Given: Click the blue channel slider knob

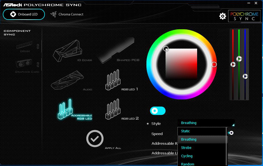Looking at the screenshot, I should 245,77.
